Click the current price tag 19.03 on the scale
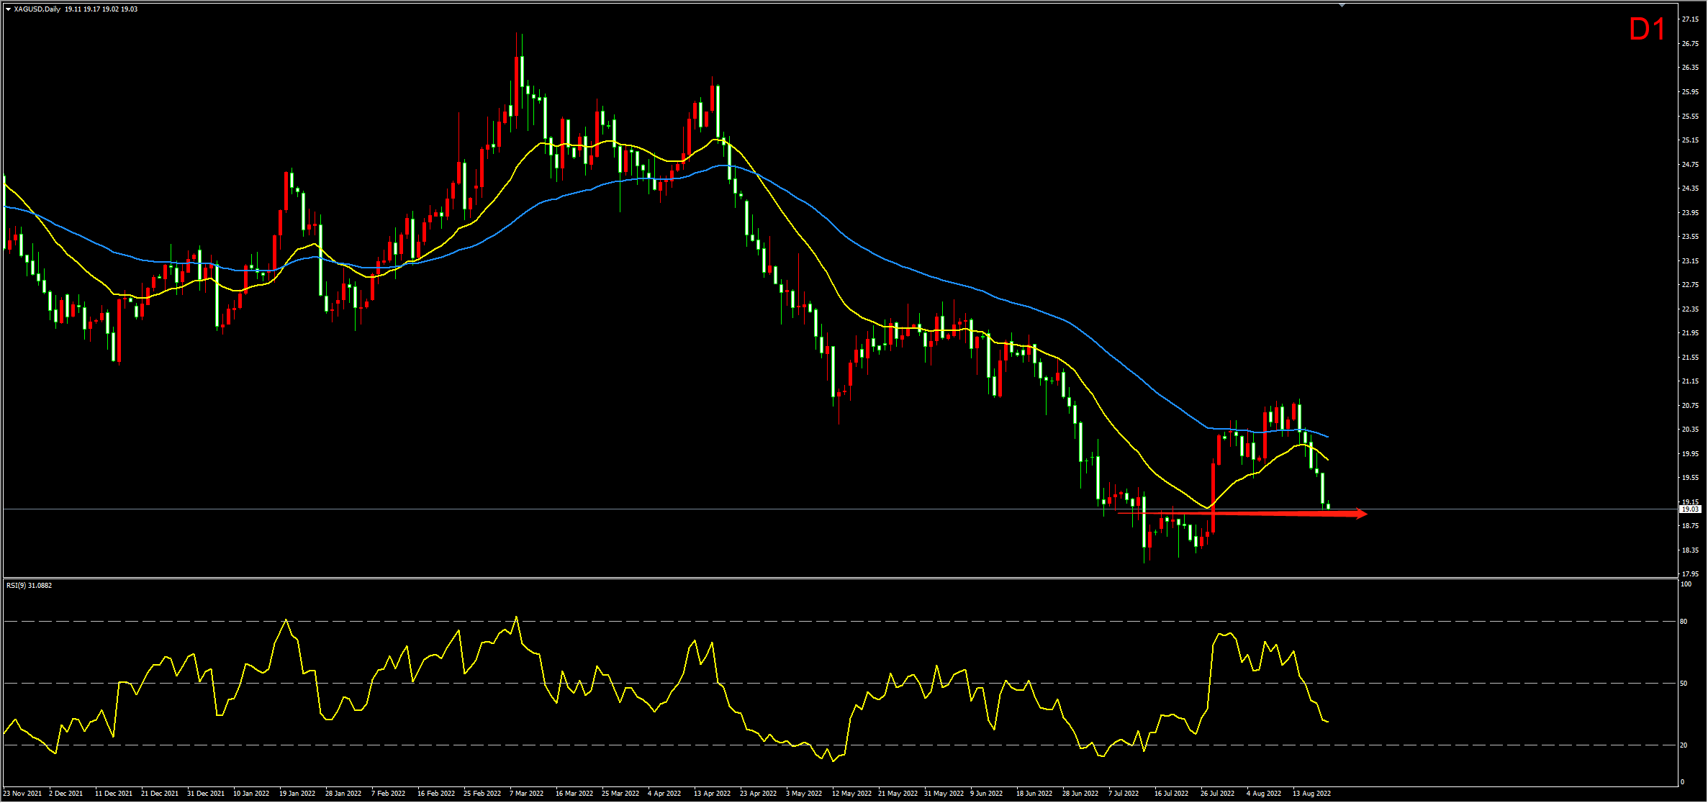 [1689, 509]
